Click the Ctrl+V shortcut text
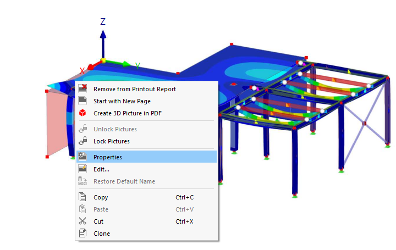This screenshot has height=250, width=396. pos(185,209)
